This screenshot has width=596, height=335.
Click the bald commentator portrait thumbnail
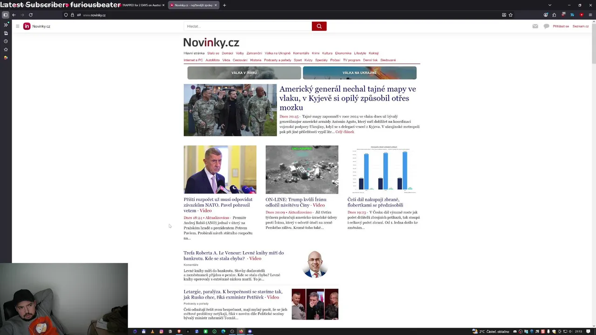pos(315,264)
